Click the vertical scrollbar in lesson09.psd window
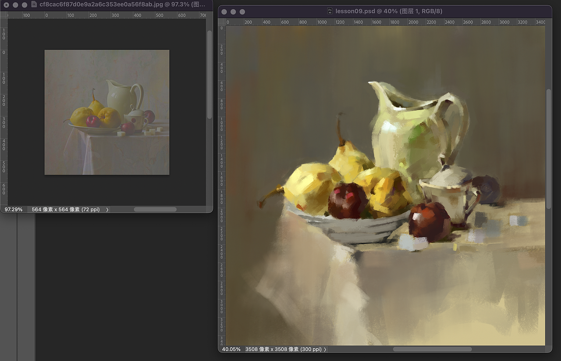The height and width of the screenshot is (361, 561). [549, 149]
